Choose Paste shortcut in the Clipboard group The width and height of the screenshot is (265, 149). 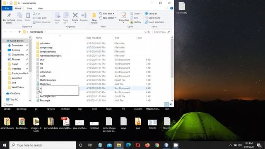[41, 22]
